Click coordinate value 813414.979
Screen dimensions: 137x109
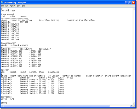(26, 49)
